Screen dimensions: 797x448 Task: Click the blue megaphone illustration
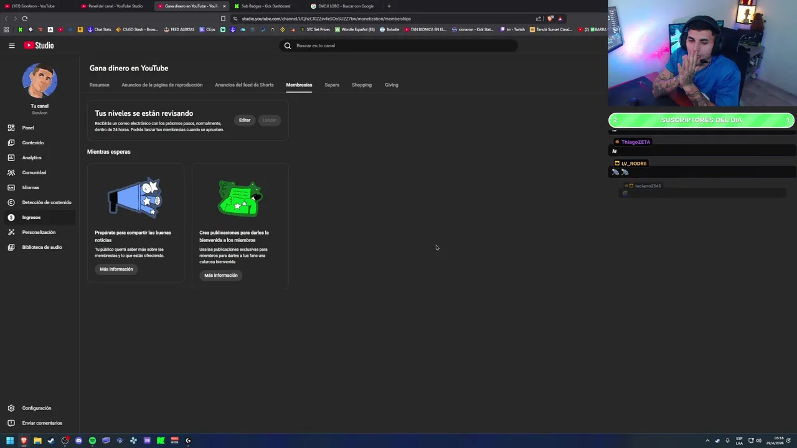coord(136,198)
